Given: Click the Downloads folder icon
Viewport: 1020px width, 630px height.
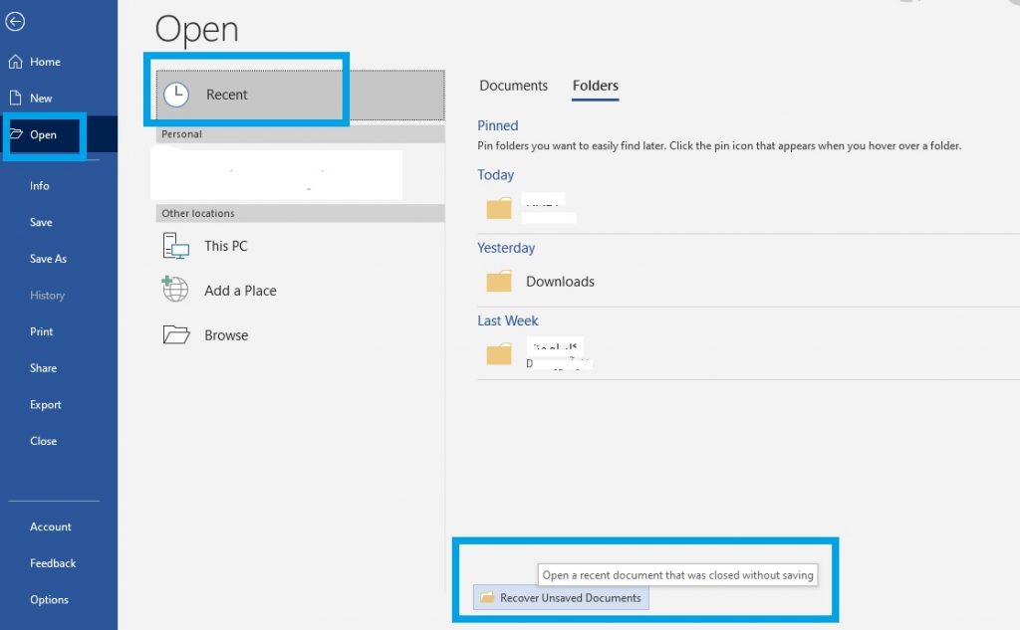Looking at the screenshot, I should (499, 281).
